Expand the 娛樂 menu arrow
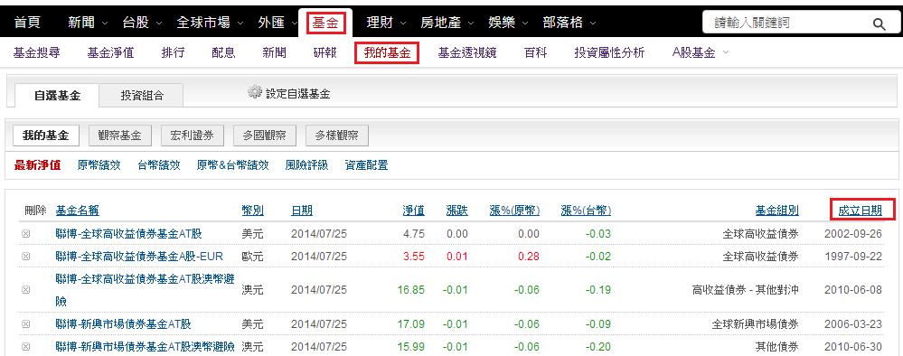 [524, 23]
